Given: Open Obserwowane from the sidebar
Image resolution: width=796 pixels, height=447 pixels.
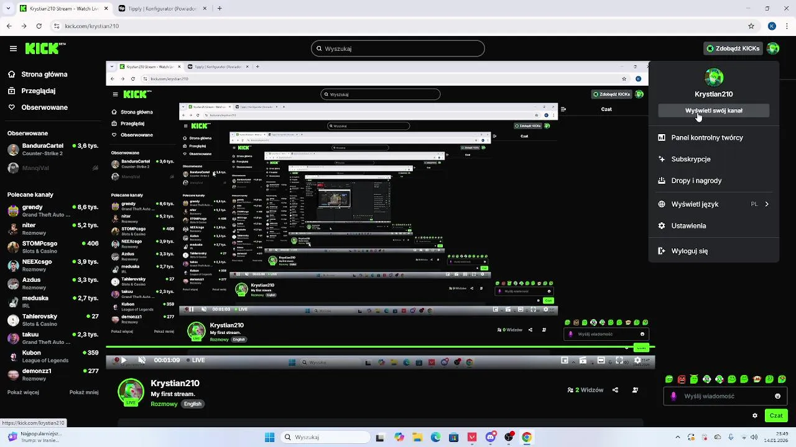Looking at the screenshot, I should pyautogui.click(x=37, y=107).
